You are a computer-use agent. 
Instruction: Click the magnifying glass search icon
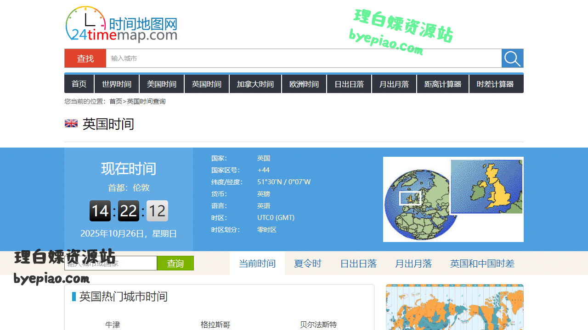[x=512, y=58]
